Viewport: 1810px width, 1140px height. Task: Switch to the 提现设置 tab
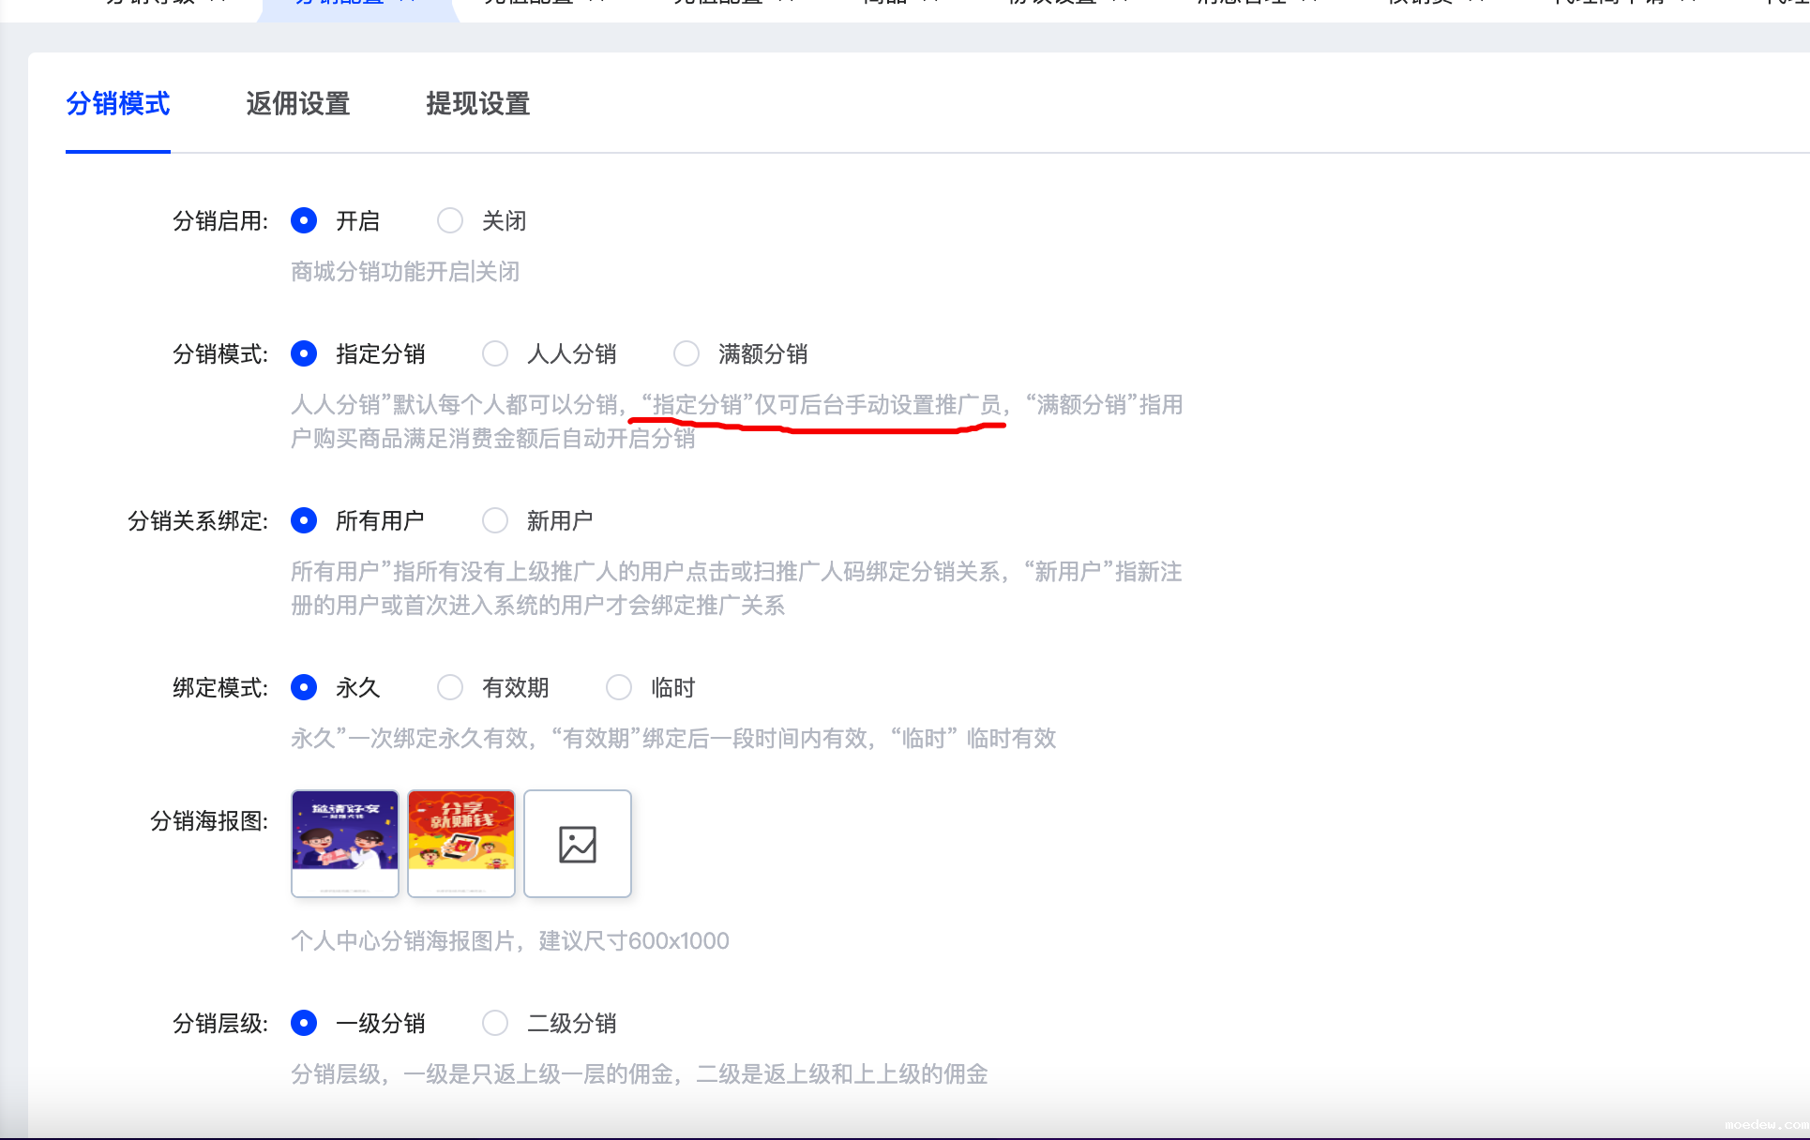coord(477,104)
